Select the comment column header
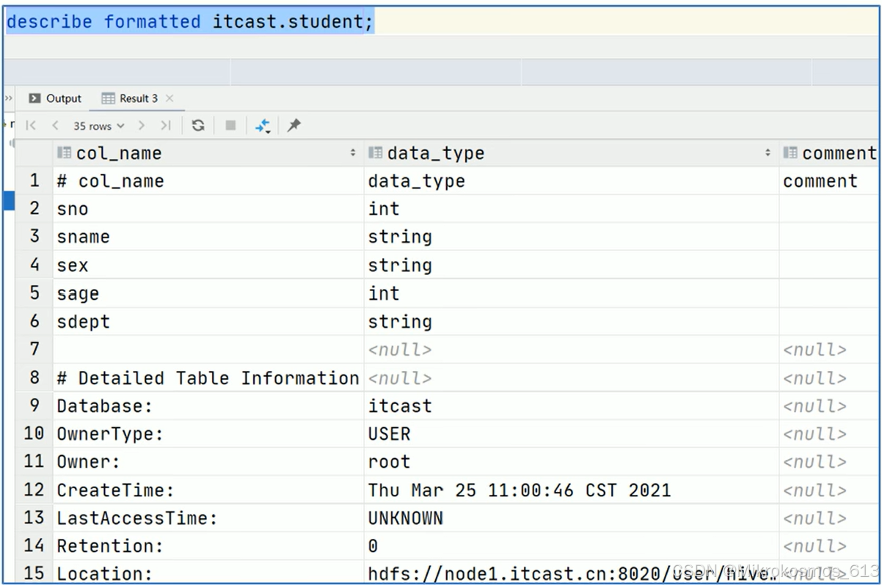Viewport: 882px width, 585px height. [x=830, y=152]
